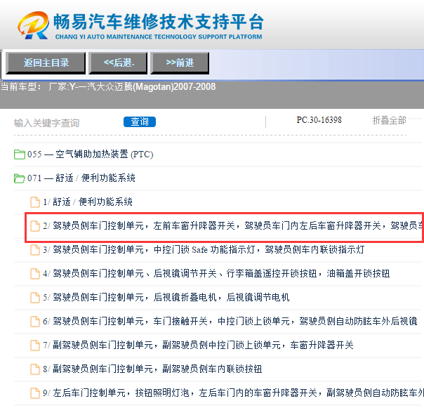Click the 当前车型 Magotan 2007-2008 text

pyautogui.click(x=108, y=87)
